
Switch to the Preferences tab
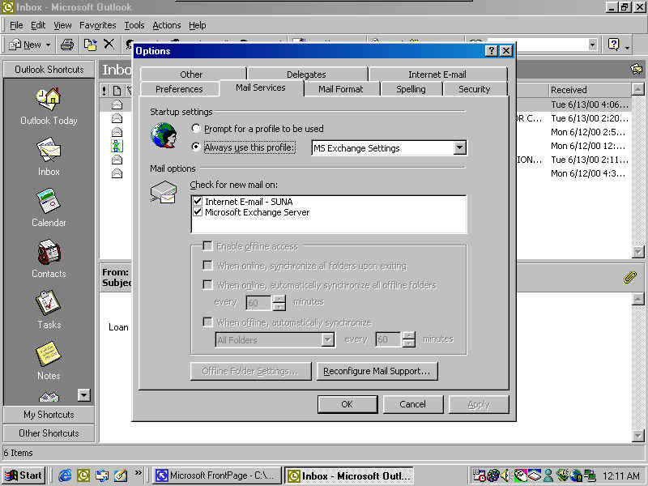coord(179,89)
